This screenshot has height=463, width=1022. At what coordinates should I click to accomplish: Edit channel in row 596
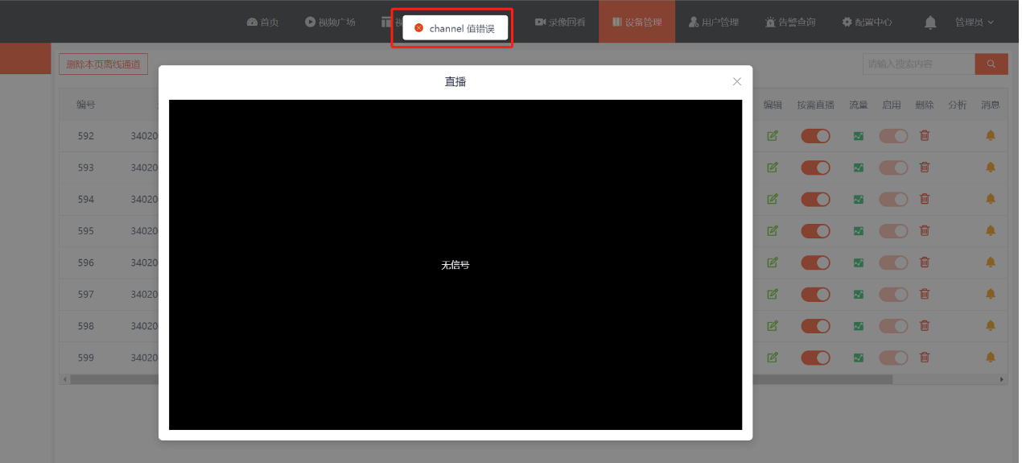(x=773, y=263)
